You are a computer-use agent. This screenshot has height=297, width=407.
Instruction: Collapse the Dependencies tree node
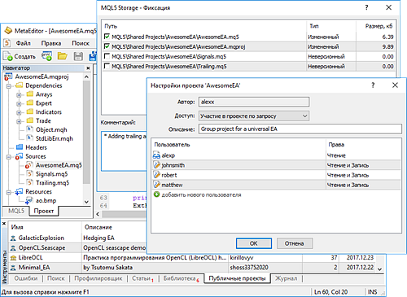click(9, 86)
